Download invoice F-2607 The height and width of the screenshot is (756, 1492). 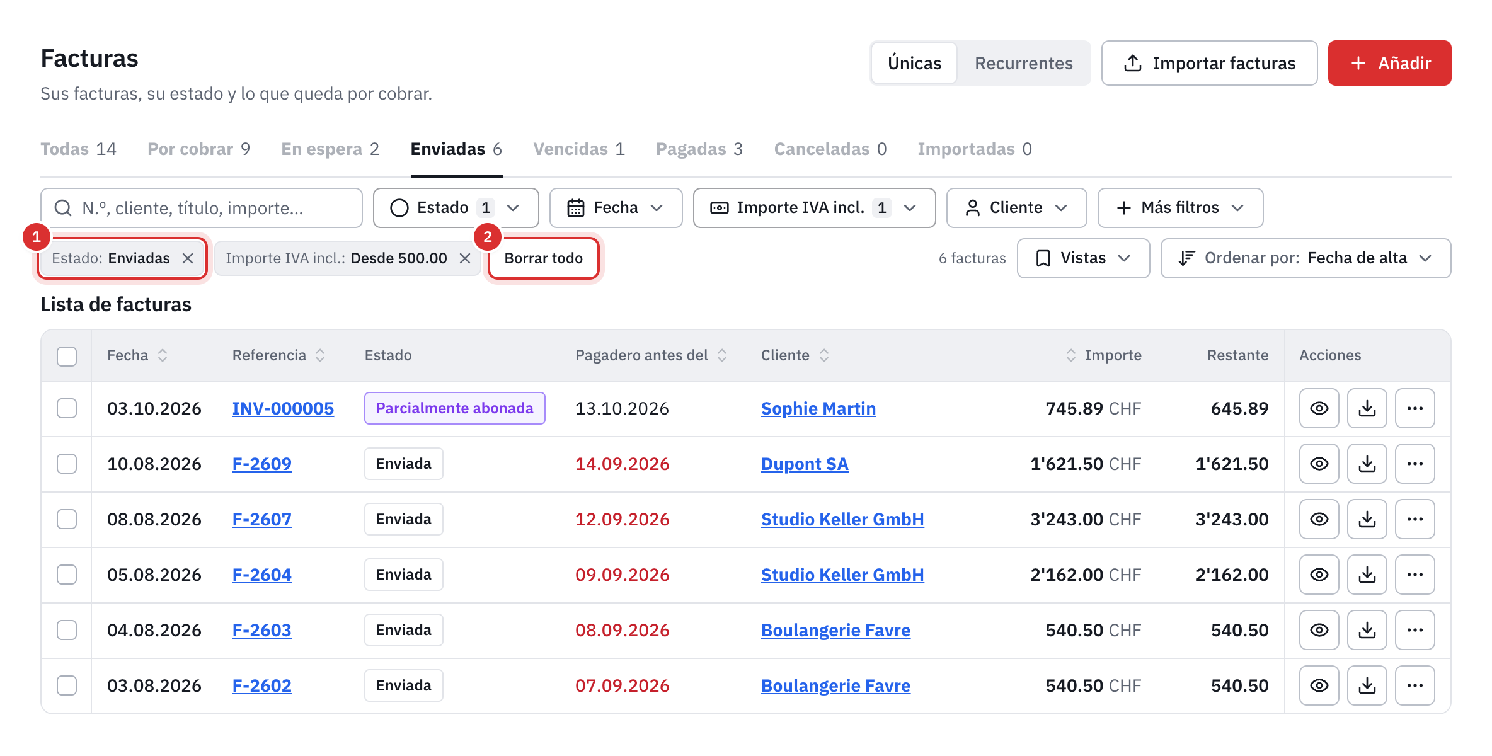pyautogui.click(x=1367, y=519)
